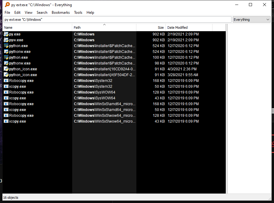Click icon of 50 KB WinSxS amd64 xcopy.exe
Viewport: 274px width, 203px height.
6,109
